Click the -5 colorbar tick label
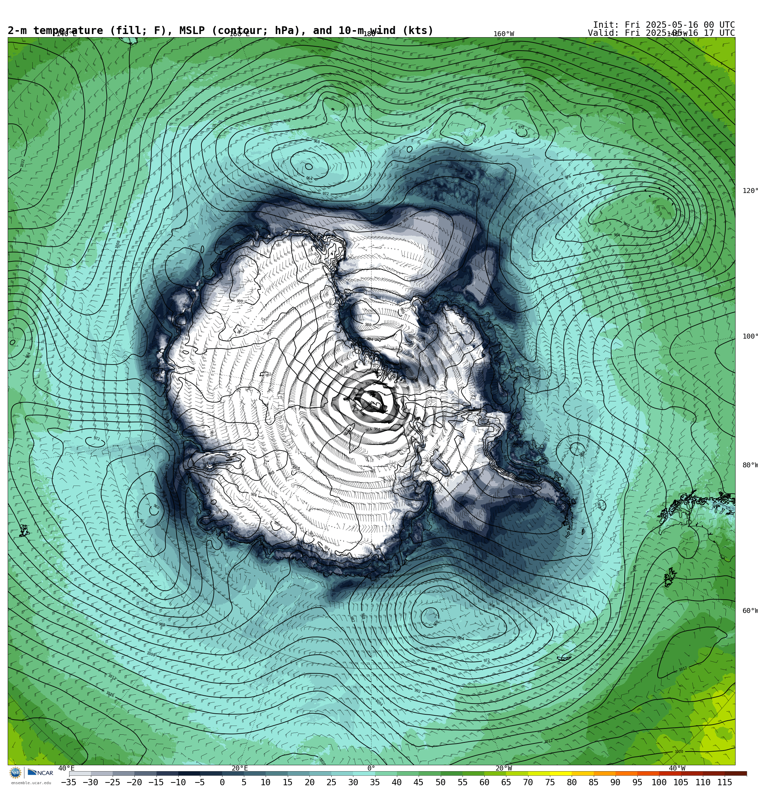758x787 pixels. point(200,782)
